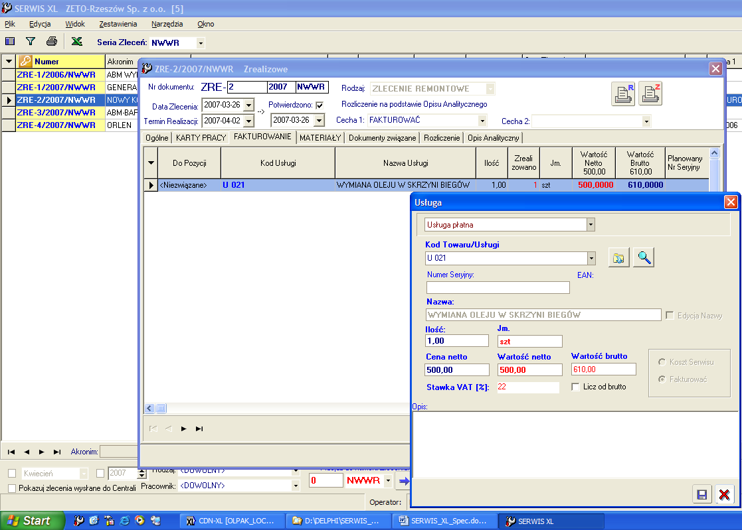
Task: Export the list with the Excel icon
Action: tap(76, 42)
